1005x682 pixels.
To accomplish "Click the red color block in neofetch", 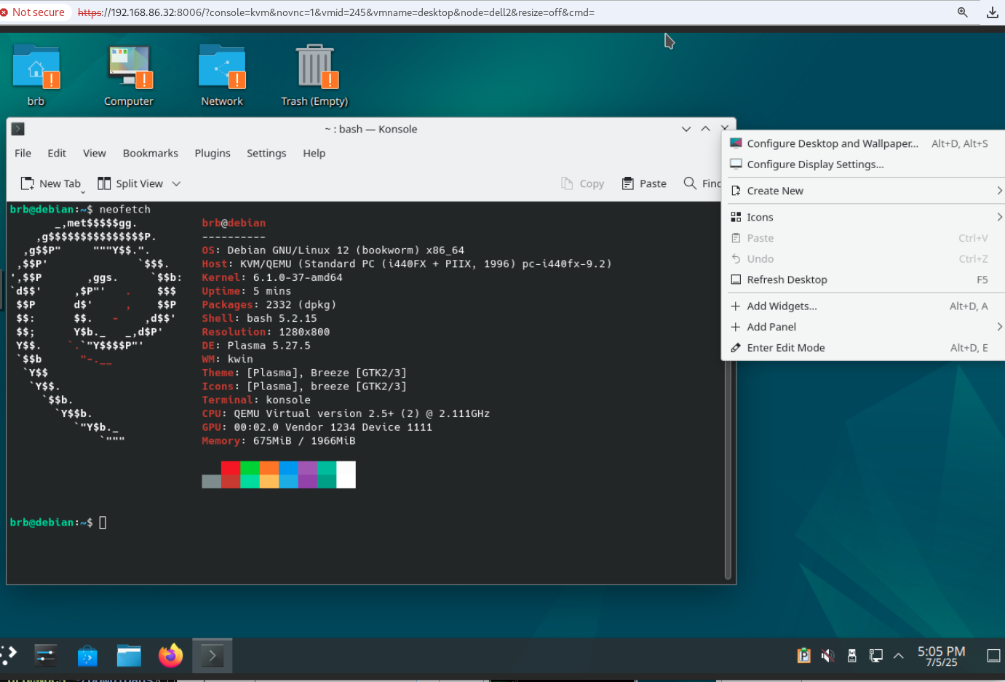I will click(231, 468).
